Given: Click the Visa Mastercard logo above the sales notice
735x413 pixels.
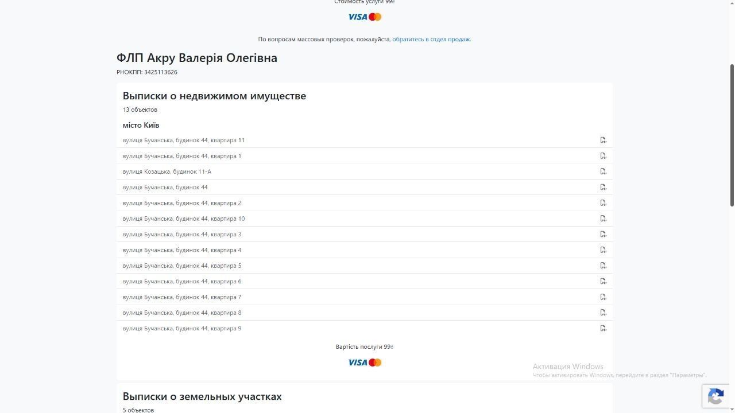Looking at the screenshot, I should pyautogui.click(x=365, y=17).
